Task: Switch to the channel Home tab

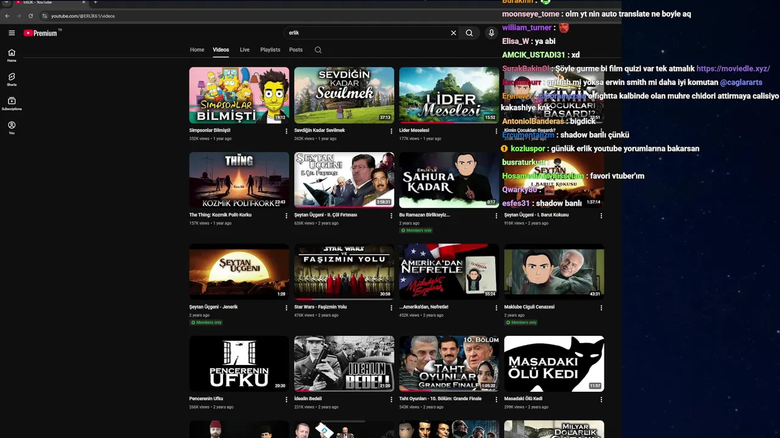Action: tap(197, 50)
